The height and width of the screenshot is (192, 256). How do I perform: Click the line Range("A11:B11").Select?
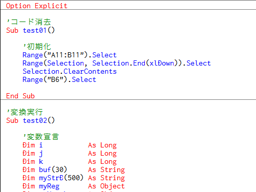point(70,55)
